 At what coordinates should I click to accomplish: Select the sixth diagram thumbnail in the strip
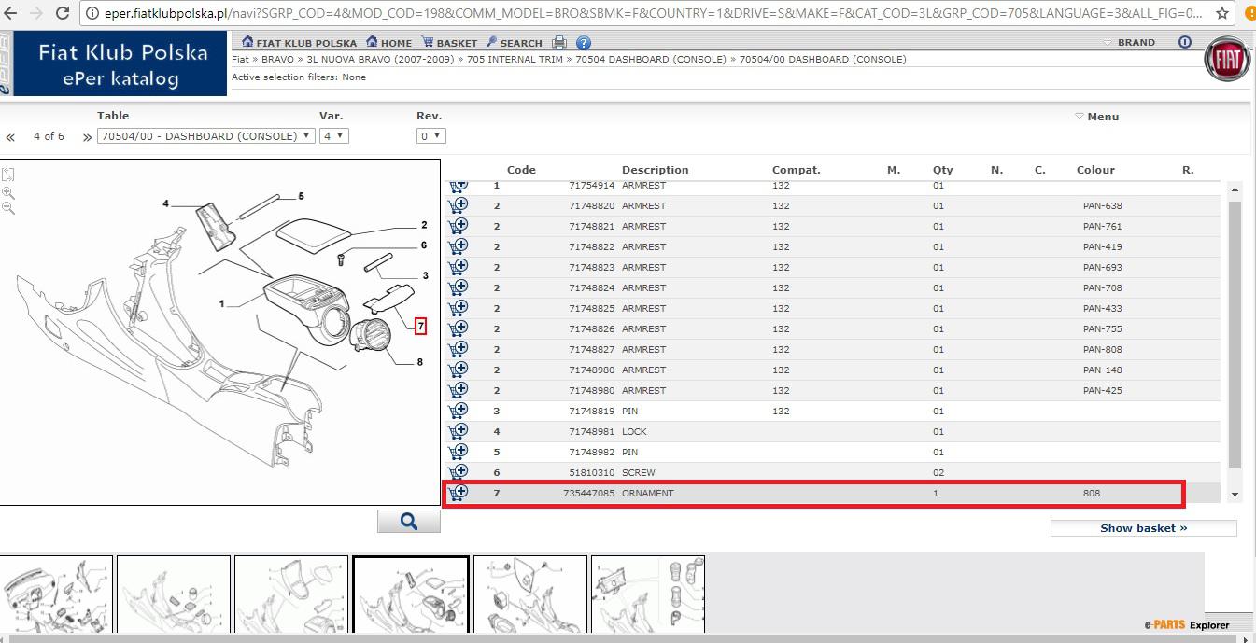point(648,594)
